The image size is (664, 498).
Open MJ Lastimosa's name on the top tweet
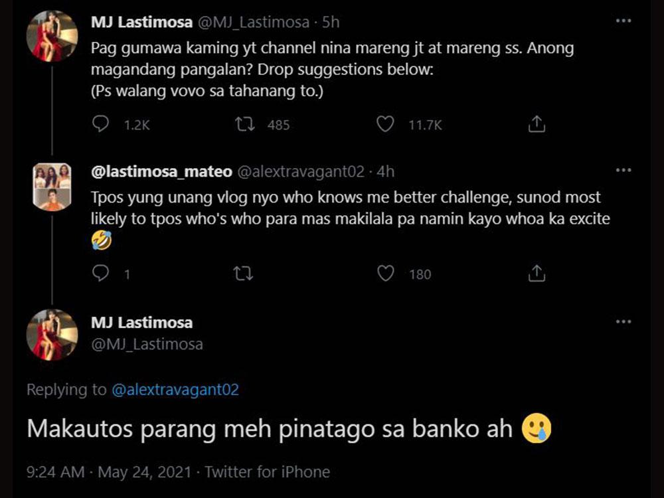click(x=141, y=22)
